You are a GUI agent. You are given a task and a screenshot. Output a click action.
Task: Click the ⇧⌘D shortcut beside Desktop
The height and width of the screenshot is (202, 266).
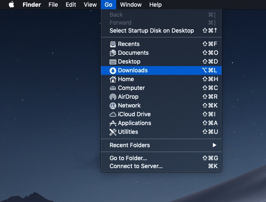click(210, 62)
